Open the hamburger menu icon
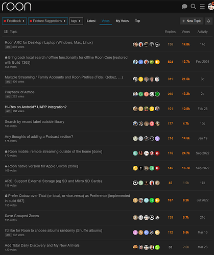 point(202,7)
